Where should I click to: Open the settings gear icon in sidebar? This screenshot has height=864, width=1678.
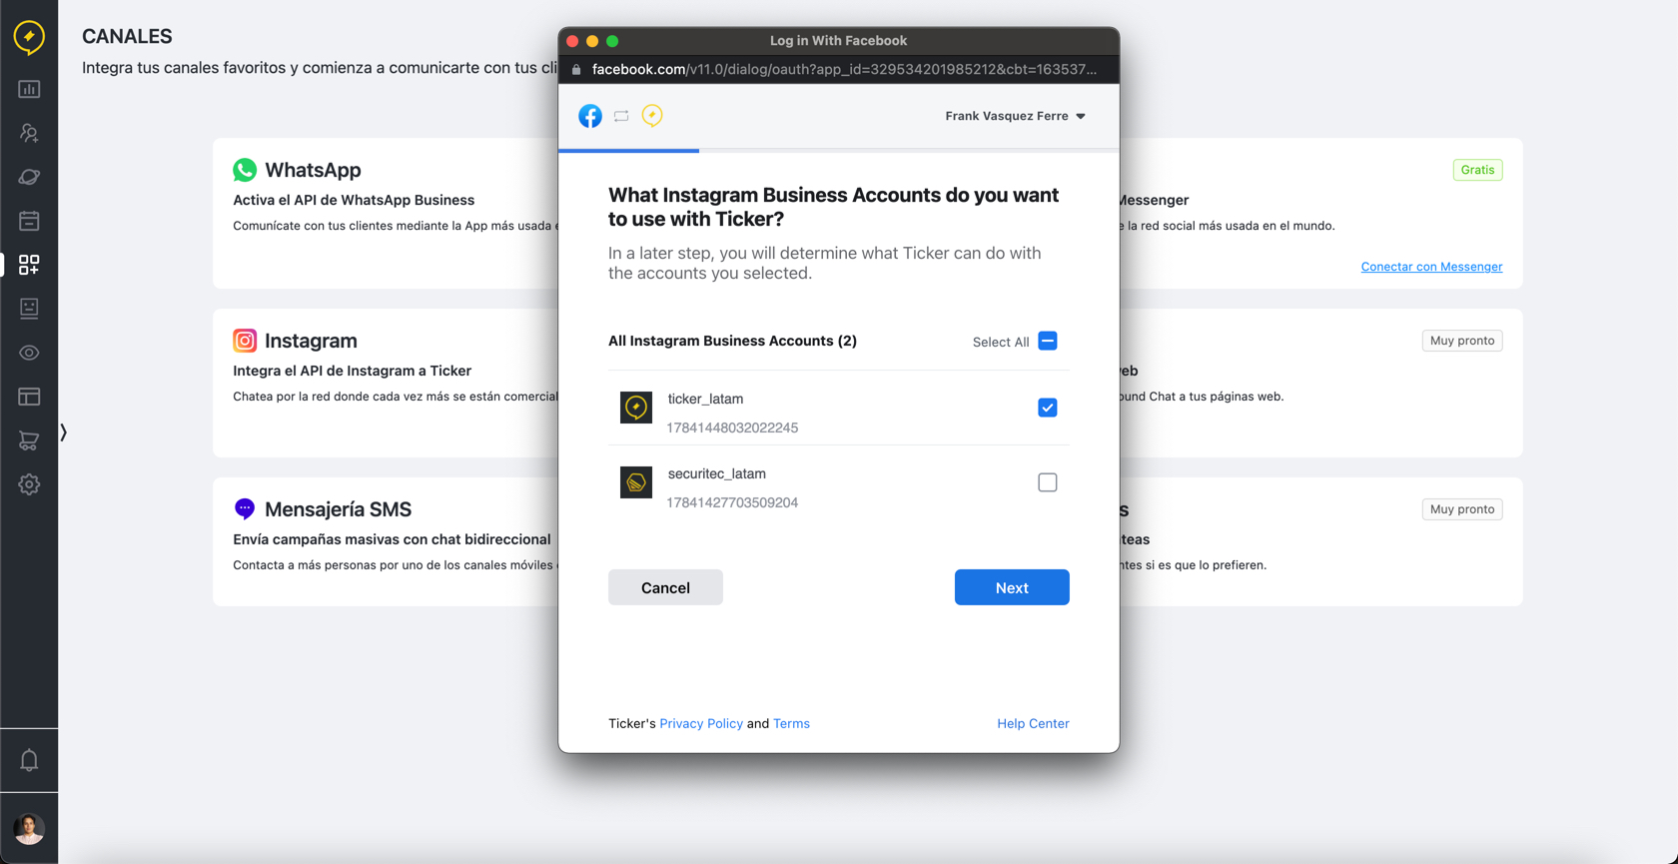29,484
